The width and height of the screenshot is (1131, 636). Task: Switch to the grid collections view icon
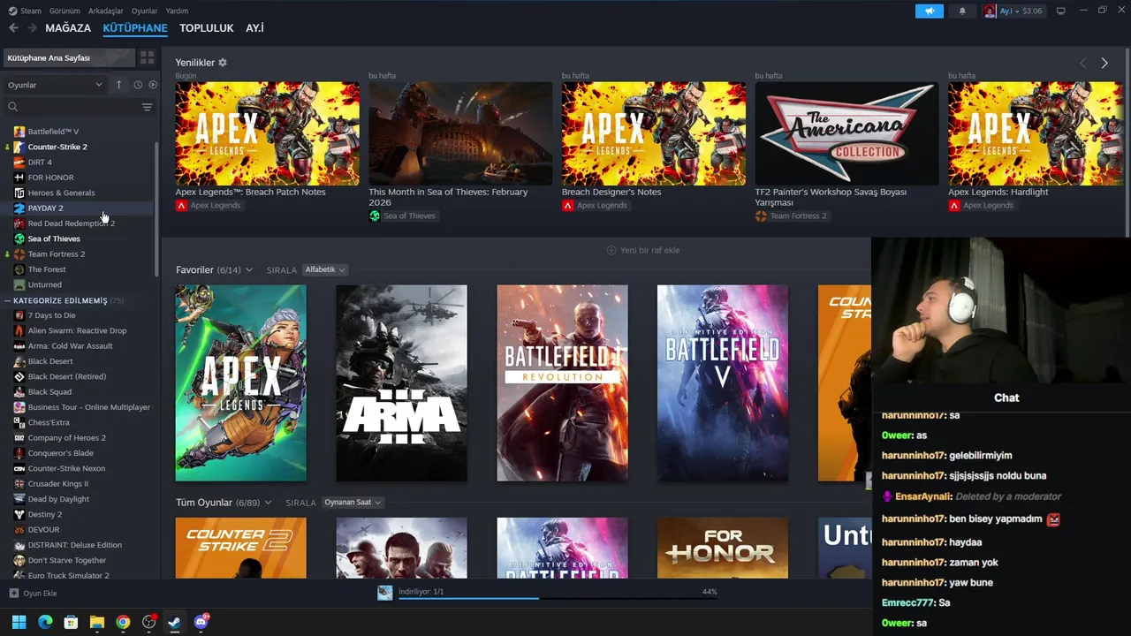pos(148,57)
